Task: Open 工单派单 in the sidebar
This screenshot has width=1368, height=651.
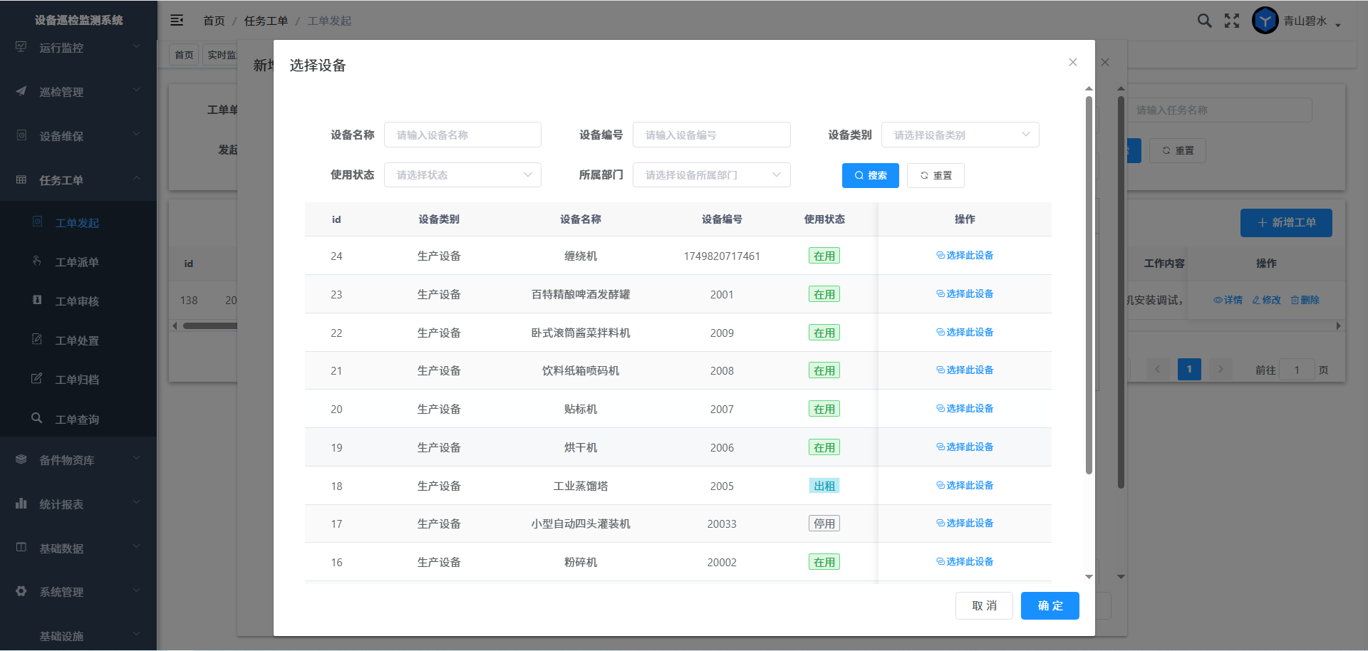Action: pyautogui.click(x=77, y=262)
